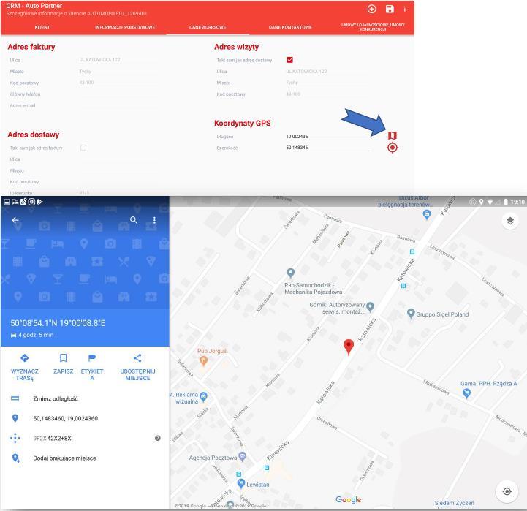
Task: Click the location icon in Android status bar
Action: click(x=481, y=202)
